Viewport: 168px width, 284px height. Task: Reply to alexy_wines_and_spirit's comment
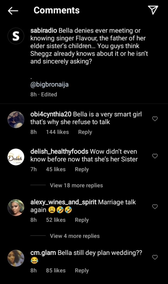(82, 220)
